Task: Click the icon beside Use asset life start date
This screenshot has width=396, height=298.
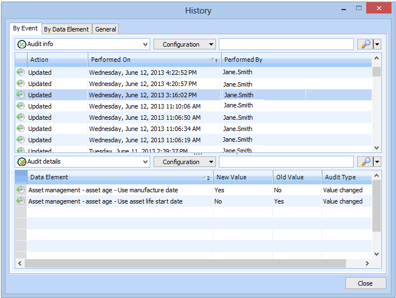Action: [21, 201]
